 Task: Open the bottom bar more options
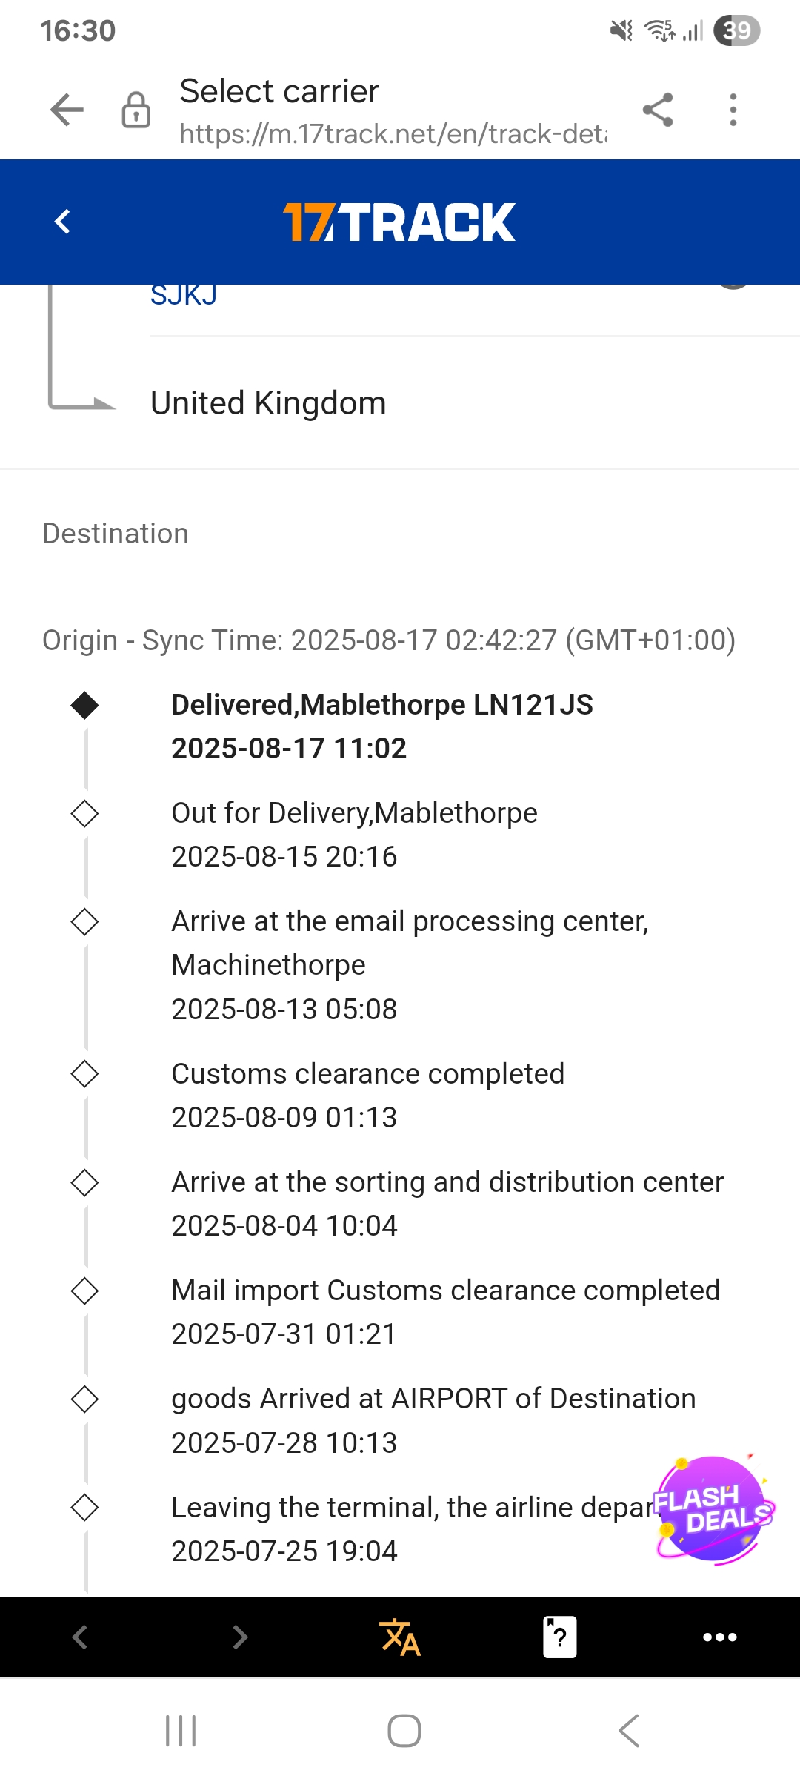(x=719, y=1637)
